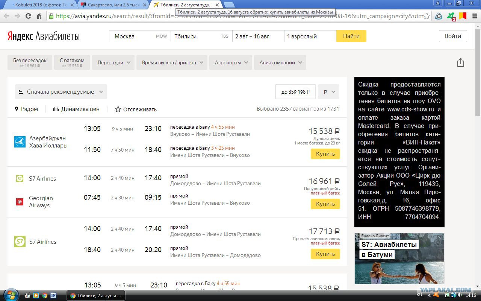
Task: Open the Chrome hamburger menu
Action: click(x=474, y=16)
